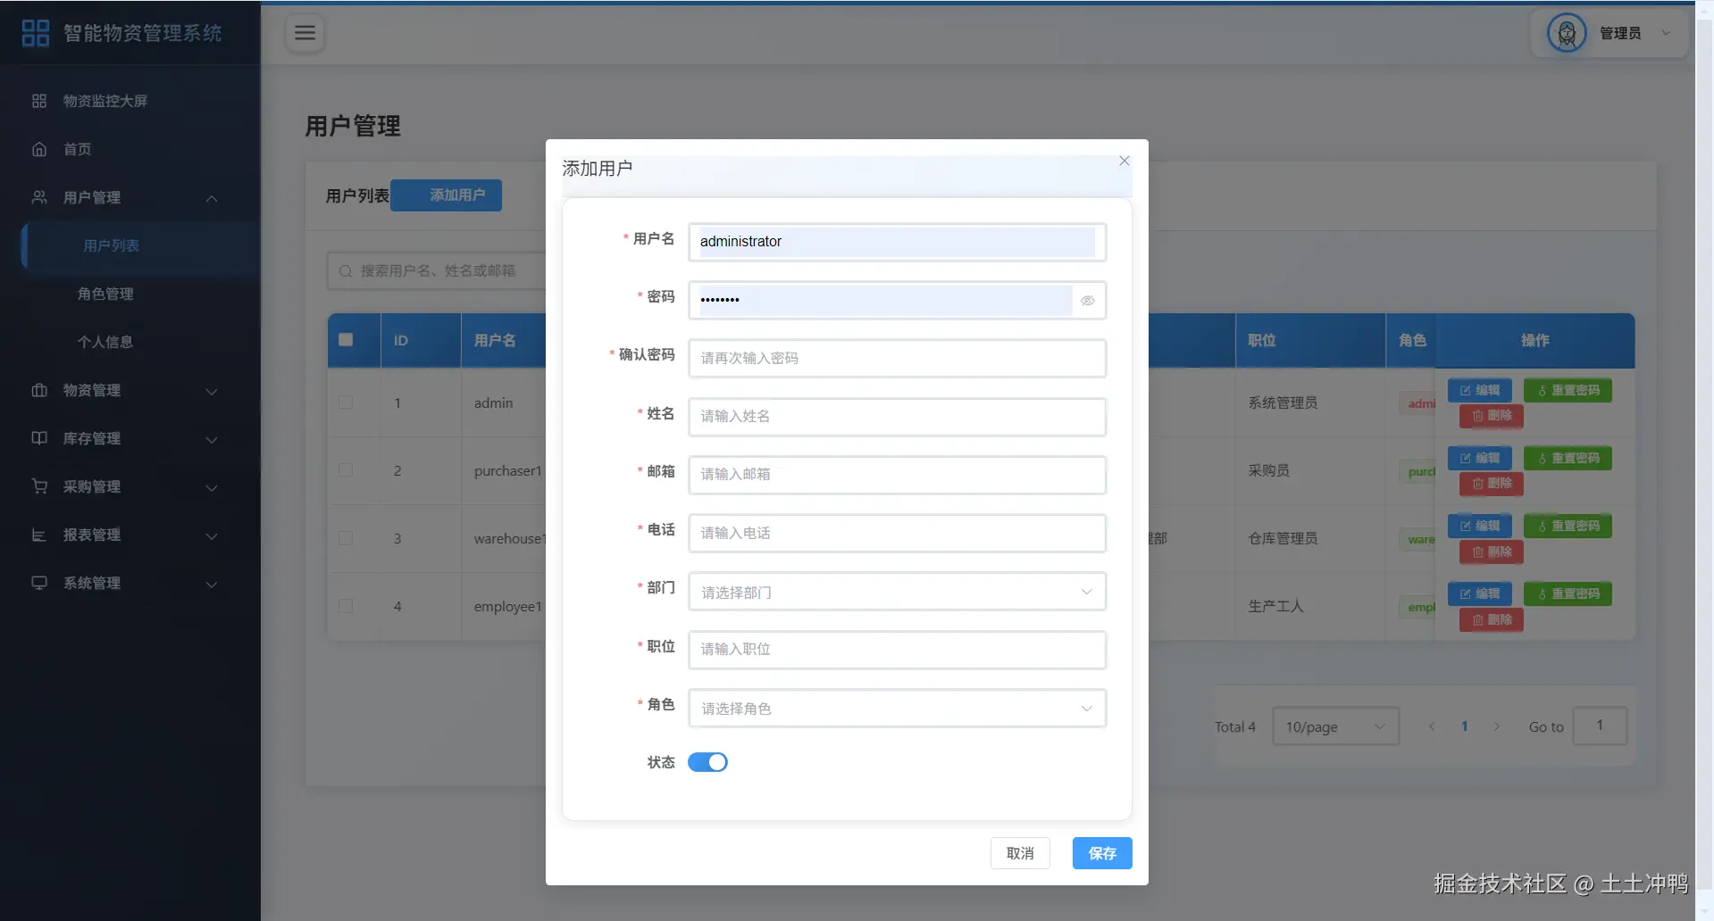Select 用户列表 submenu item
1714x921 pixels.
click(x=139, y=245)
